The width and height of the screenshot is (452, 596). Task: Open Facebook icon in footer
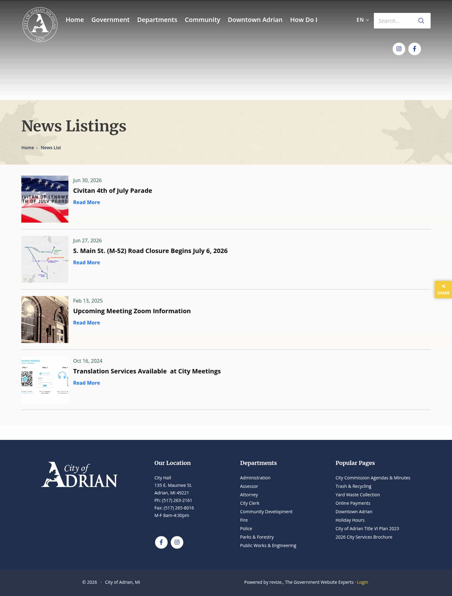(161, 542)
